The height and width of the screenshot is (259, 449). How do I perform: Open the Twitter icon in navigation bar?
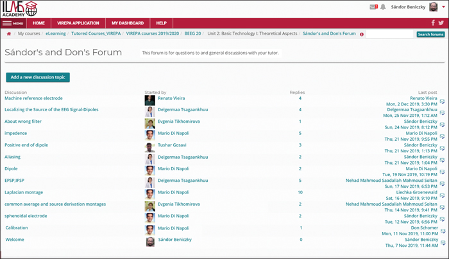pos(441,23)
